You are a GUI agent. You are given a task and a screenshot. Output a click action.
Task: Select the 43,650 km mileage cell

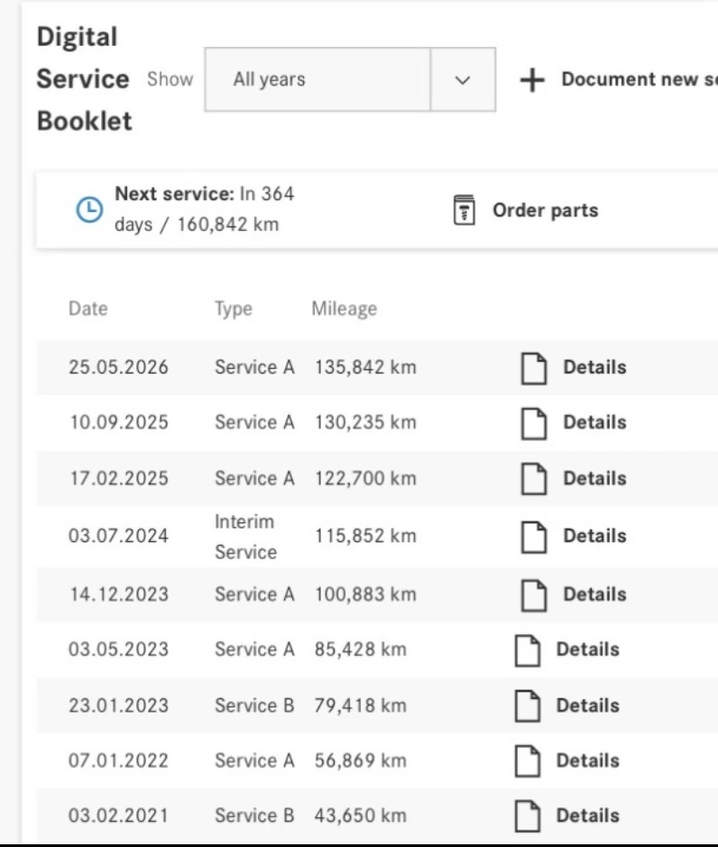tap(360, 815)
